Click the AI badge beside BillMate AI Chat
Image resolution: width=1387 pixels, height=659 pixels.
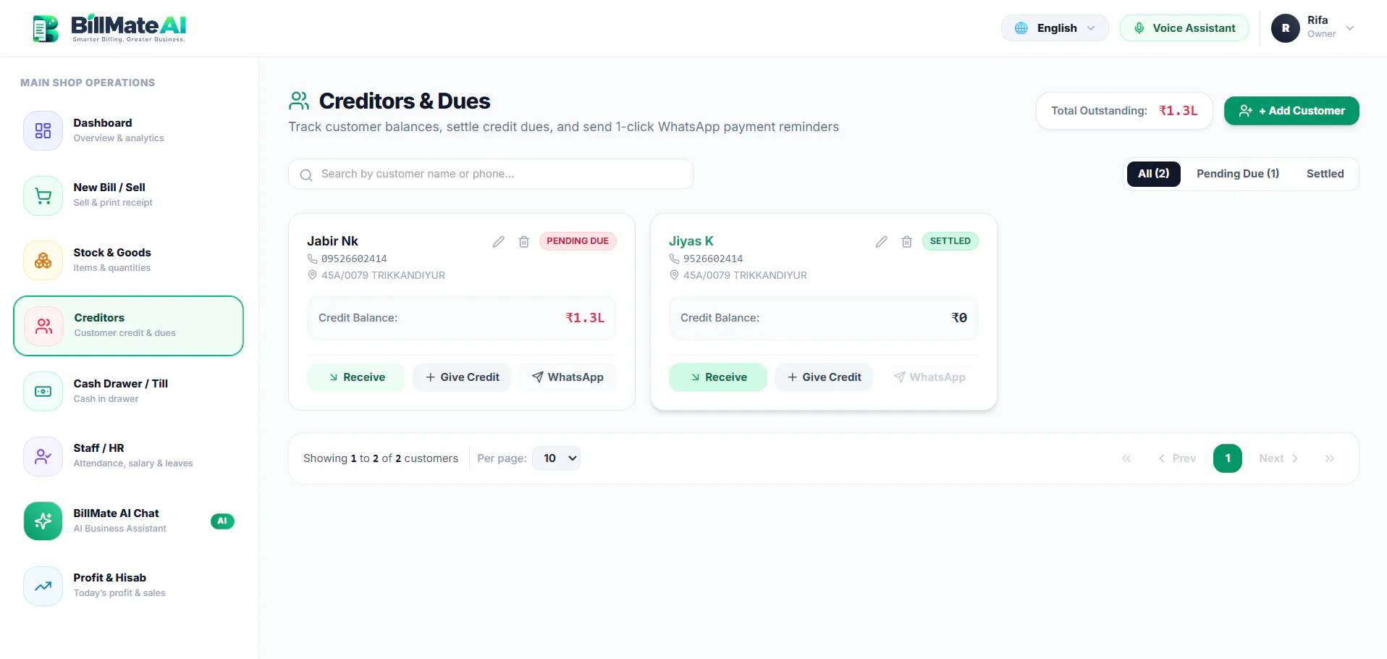pos(222,521)
